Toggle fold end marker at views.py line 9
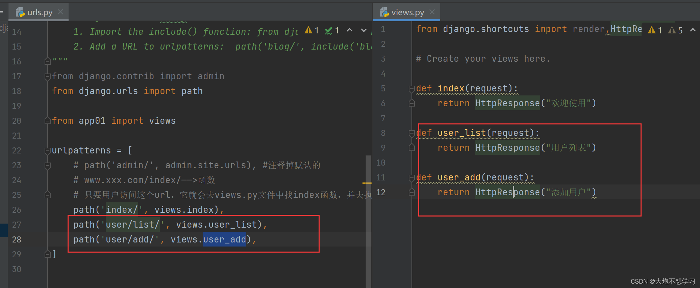 click(411, 148)
